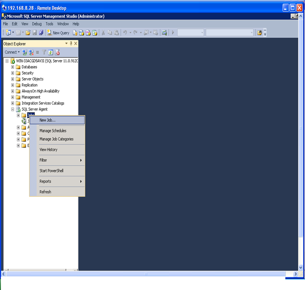Image resolution: width=305 pixels, height=290 pixels.
Task: Select the SQL Server Agent tree item
Action: tap(34, 109)
